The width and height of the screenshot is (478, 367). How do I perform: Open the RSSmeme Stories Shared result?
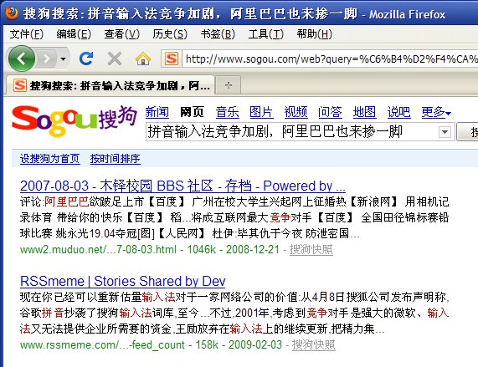point(123,281)
